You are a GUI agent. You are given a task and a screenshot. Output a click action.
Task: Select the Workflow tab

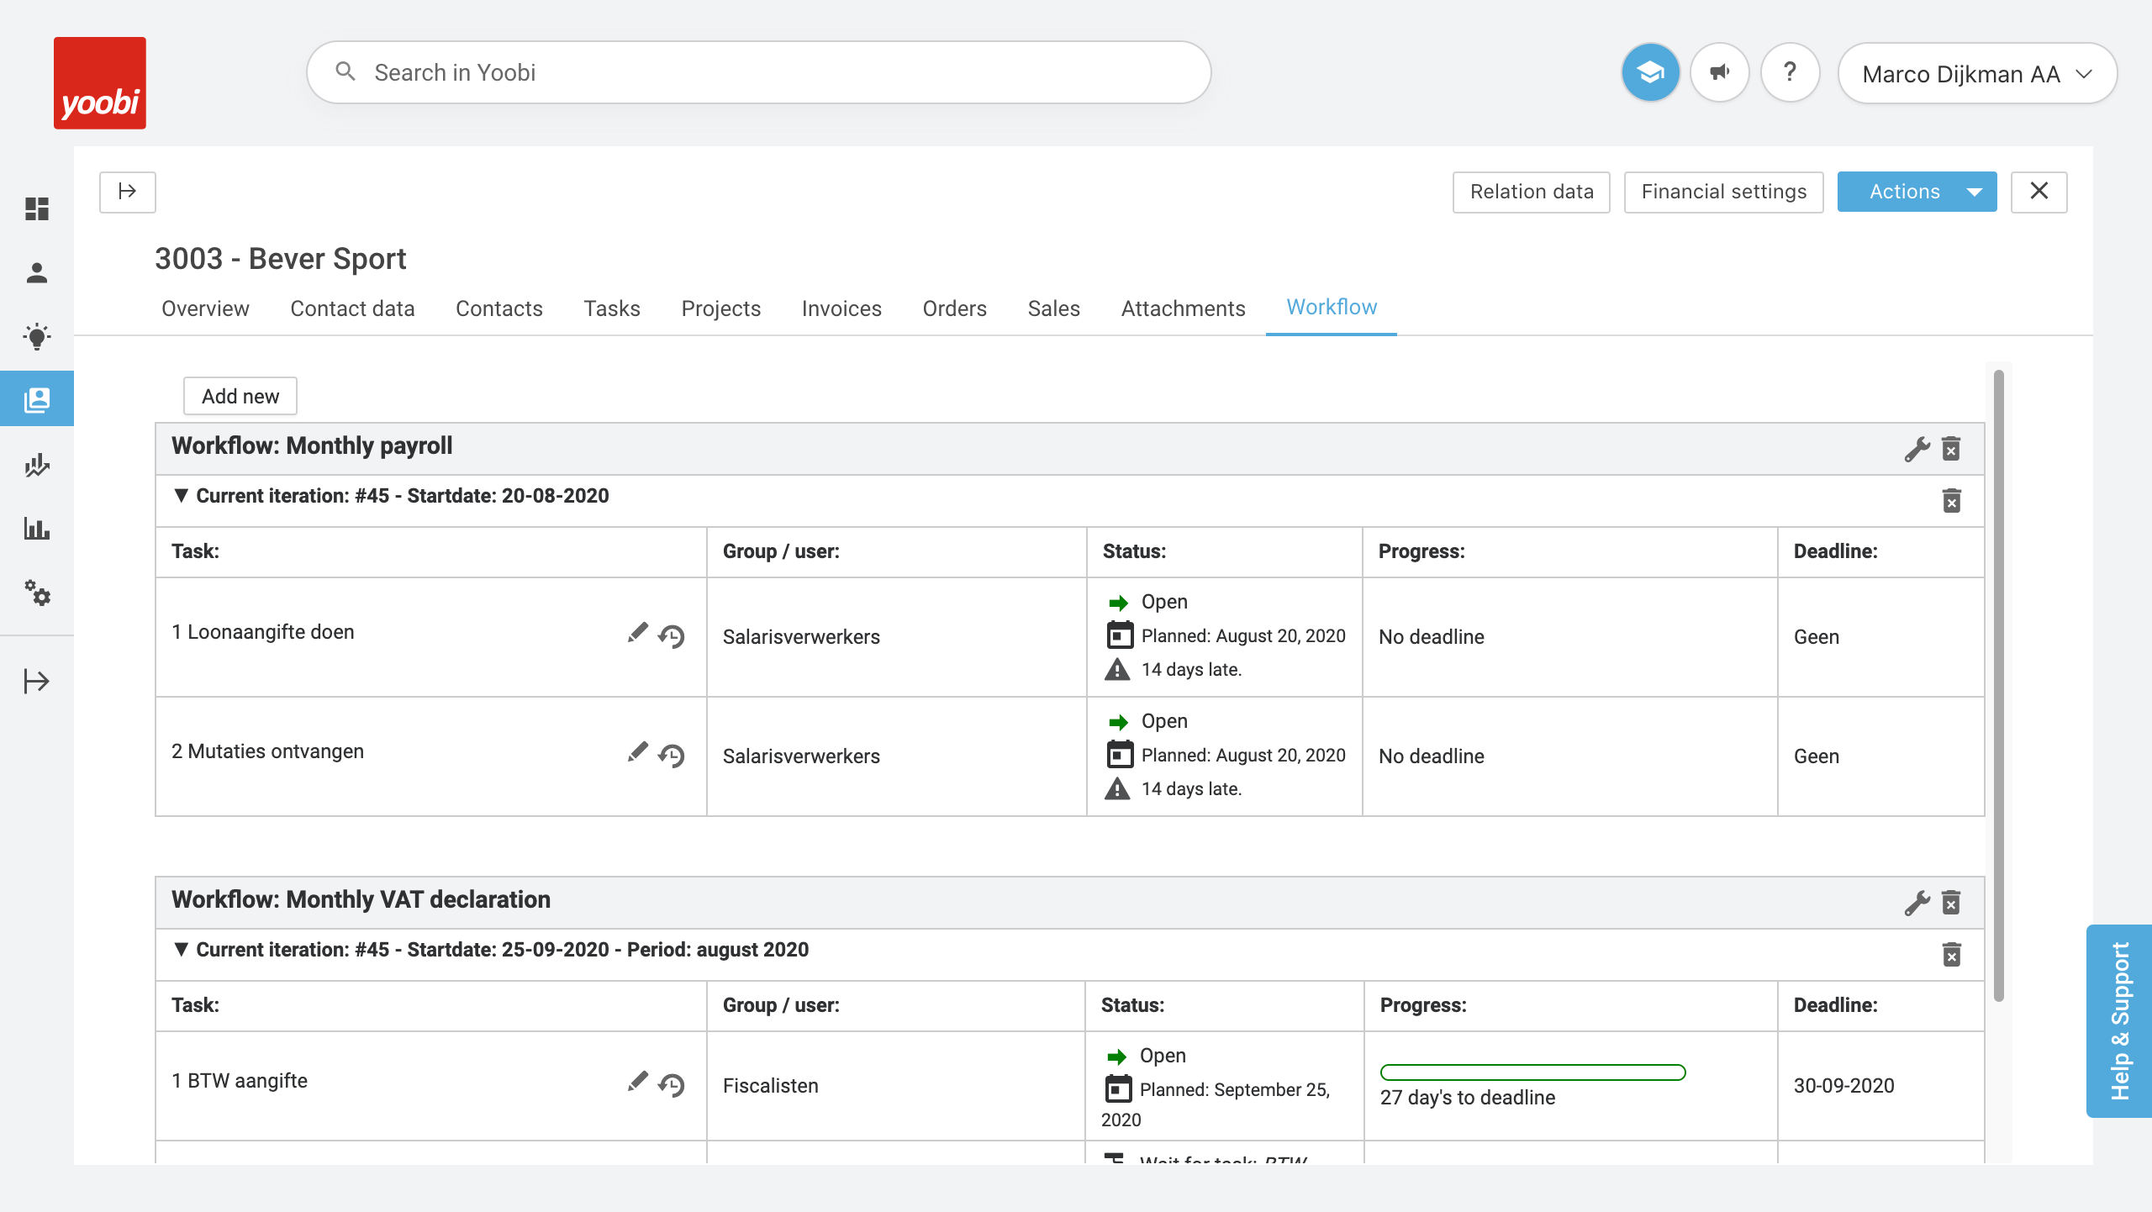pos(1332,308)
